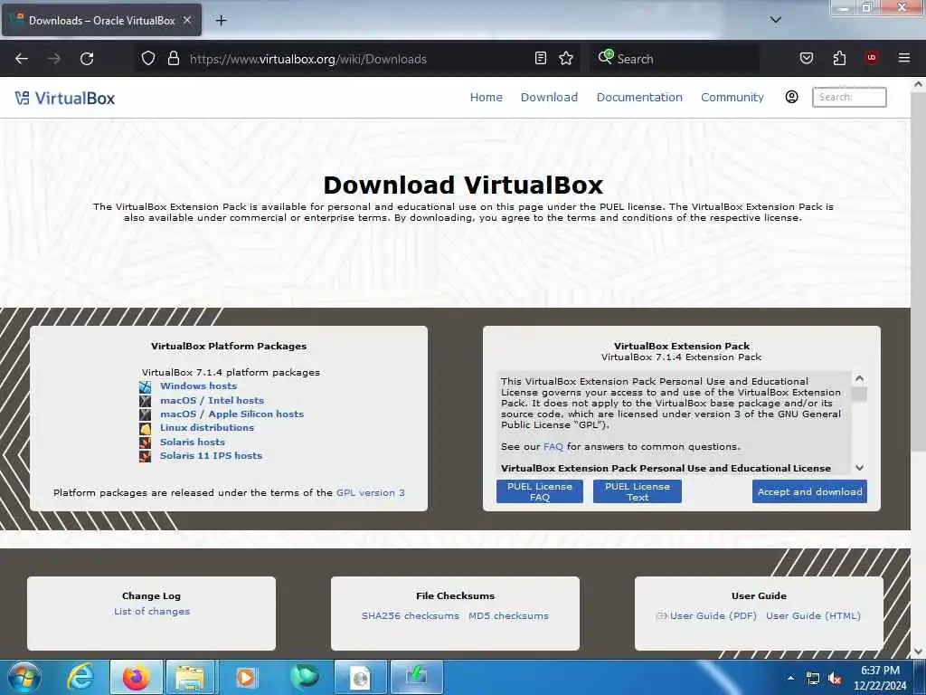Click page scrollbar down arrow
This screenshot has width=926, height=695.
click(918, 652)
